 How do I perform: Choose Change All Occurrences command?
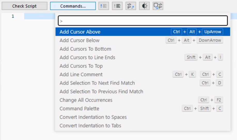click(x=86, y=100)
